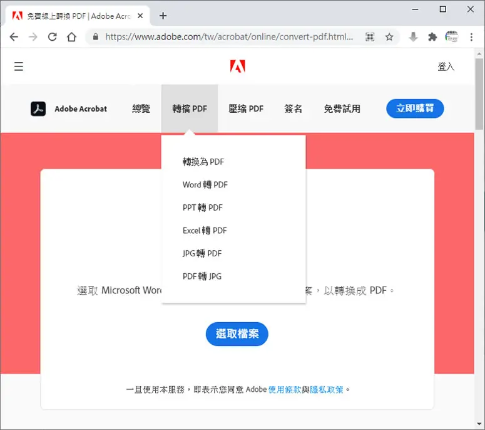Screen dimensions: 485x430
Task: Open the browser extensions puzzle icon
Action: (432, 37)
